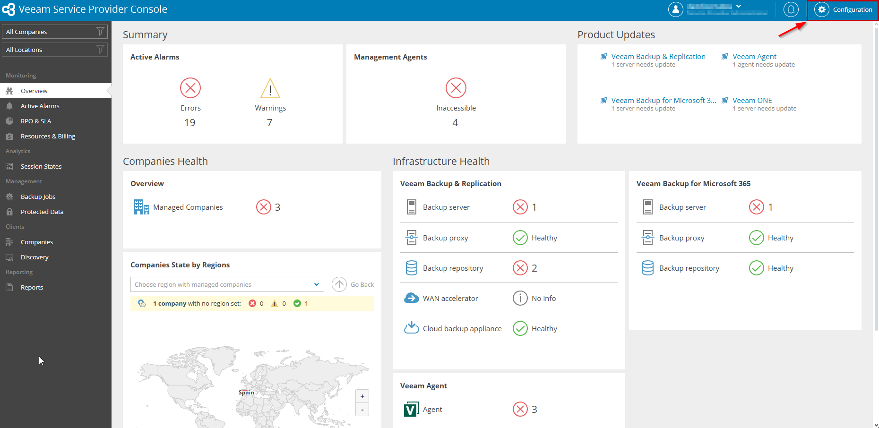879x428 pixels.
Task: Click the no-region company globe icon
Action: pos(142,303)
